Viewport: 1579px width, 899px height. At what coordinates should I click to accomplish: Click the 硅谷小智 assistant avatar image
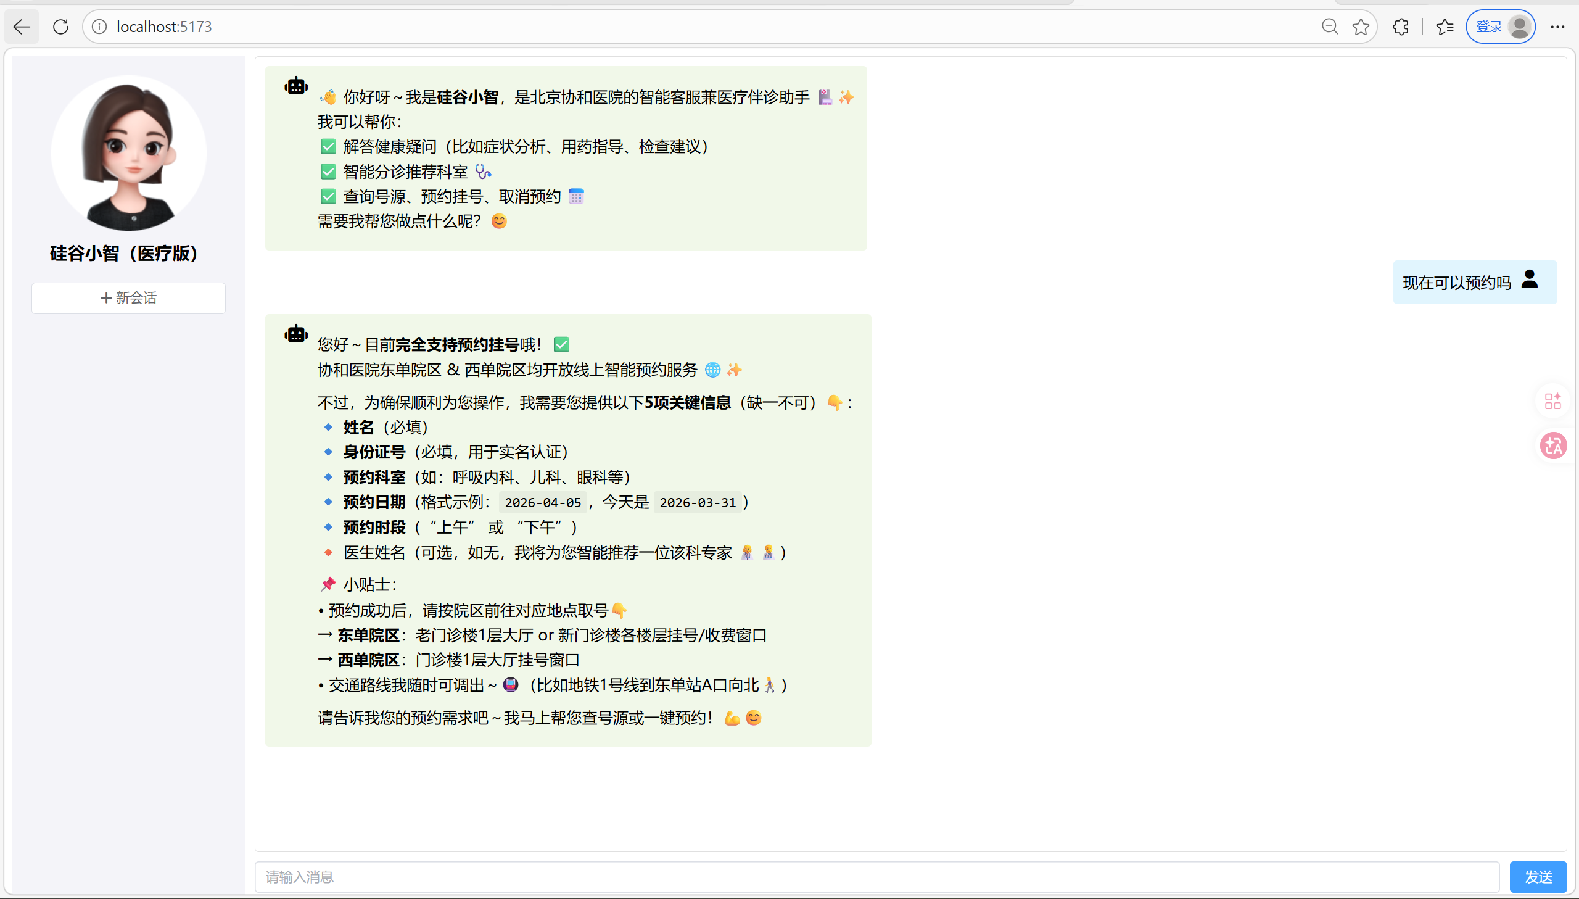tap(128, 153)
